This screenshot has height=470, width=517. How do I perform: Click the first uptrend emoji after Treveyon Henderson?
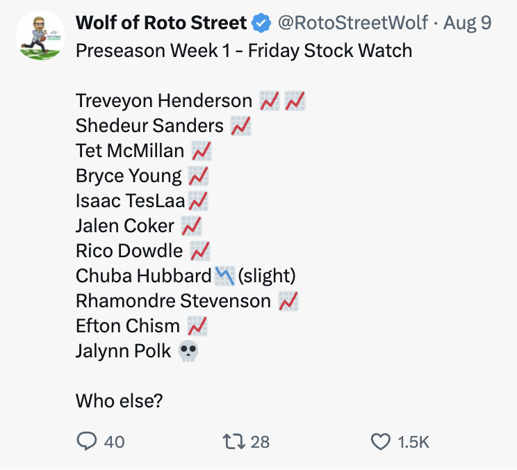[270, 101]
